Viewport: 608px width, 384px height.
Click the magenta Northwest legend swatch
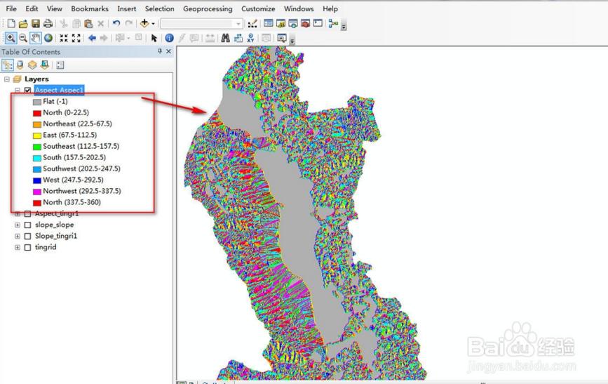[x=37, y=192]
